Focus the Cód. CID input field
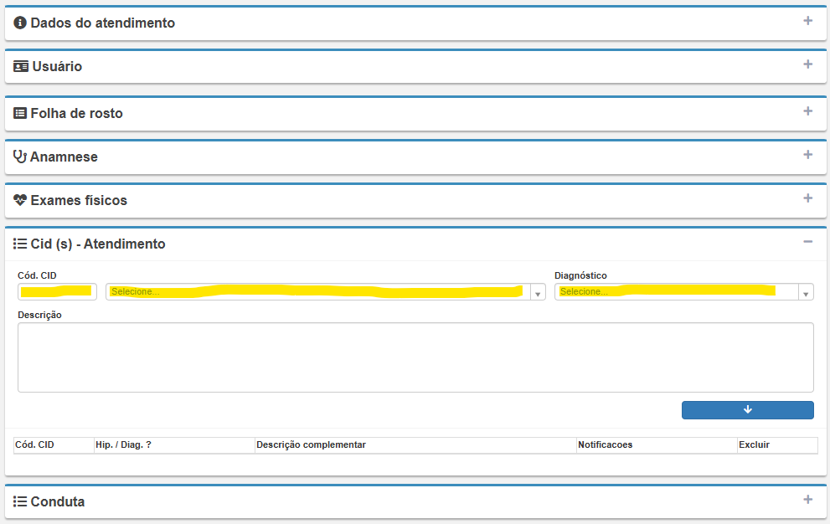The width and height of the screenshot is (830, 524). [x=57, y=292]
